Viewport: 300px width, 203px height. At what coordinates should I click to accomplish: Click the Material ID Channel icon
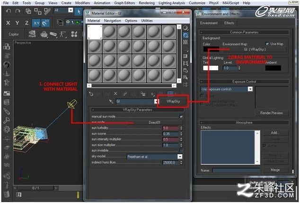[152, 94]
